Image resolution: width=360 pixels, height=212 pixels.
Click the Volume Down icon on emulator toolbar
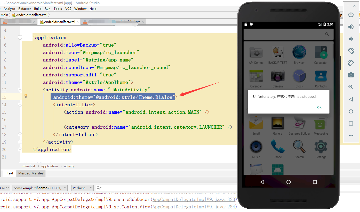click(x=351, y=39)
